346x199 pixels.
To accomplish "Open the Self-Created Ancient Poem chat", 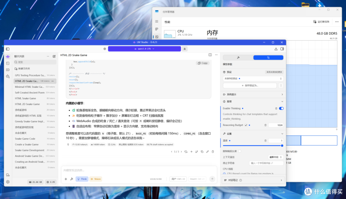I will [x=35, y=93].
